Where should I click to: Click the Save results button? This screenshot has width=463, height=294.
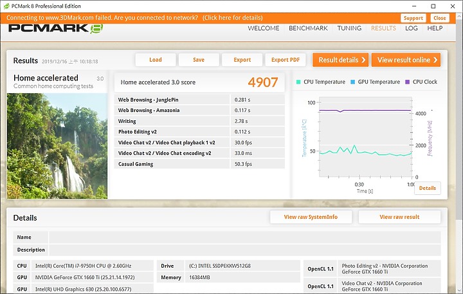[199, 60]
